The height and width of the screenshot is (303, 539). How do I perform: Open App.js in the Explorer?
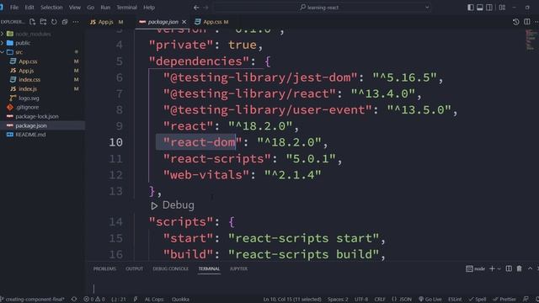(26, 71)
